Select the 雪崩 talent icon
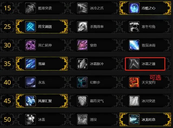Screen dimensions: 173x128 click(x=31, y=64)
